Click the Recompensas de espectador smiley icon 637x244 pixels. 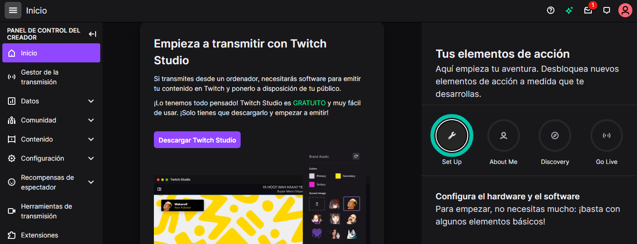(x=12, y=182)
